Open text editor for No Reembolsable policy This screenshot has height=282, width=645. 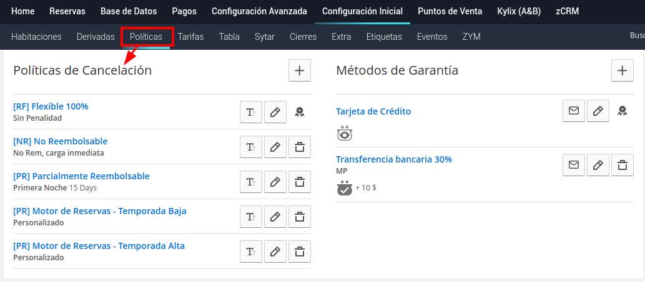[x=250, y=147]
